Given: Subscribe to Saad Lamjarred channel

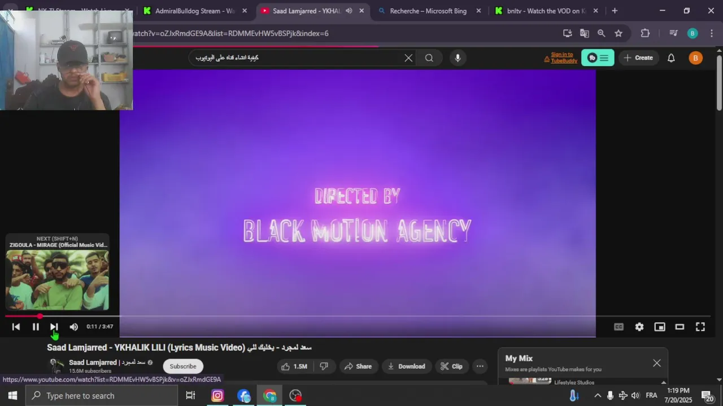Looking at the screenshot, I should (x=183, y=366).
